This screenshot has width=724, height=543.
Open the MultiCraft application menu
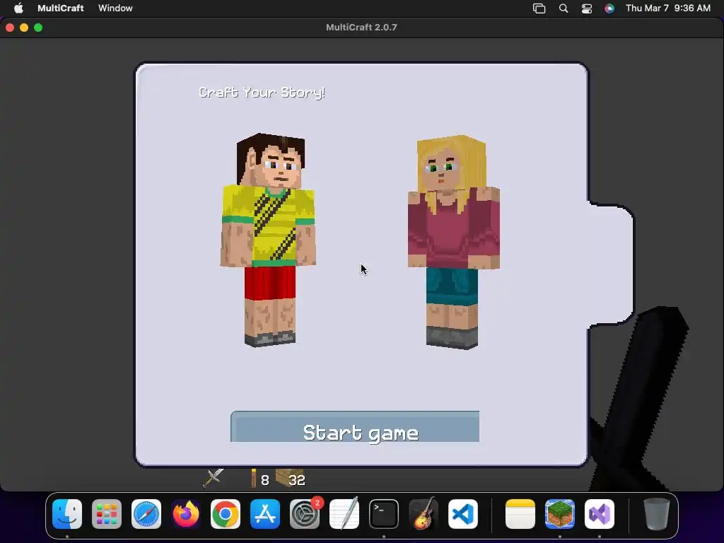[x=61, y=8]
